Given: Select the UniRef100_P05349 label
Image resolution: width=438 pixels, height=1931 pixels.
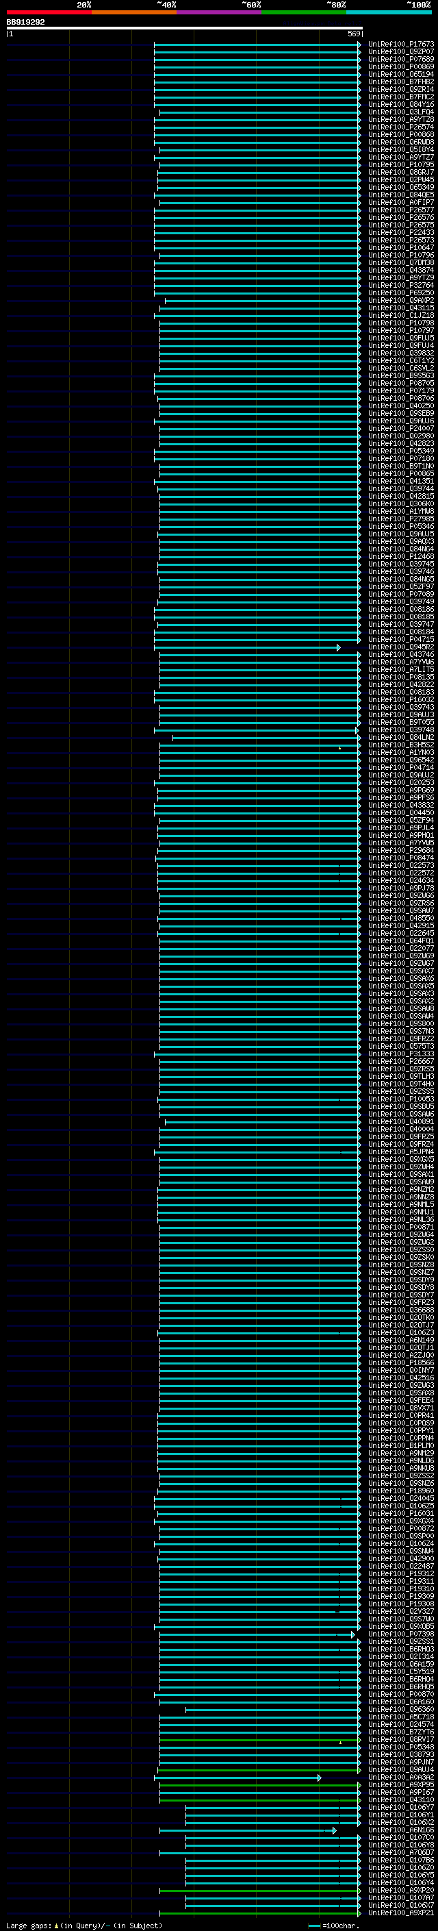Looking at the screenshot, I should click(x=400, y=451).
